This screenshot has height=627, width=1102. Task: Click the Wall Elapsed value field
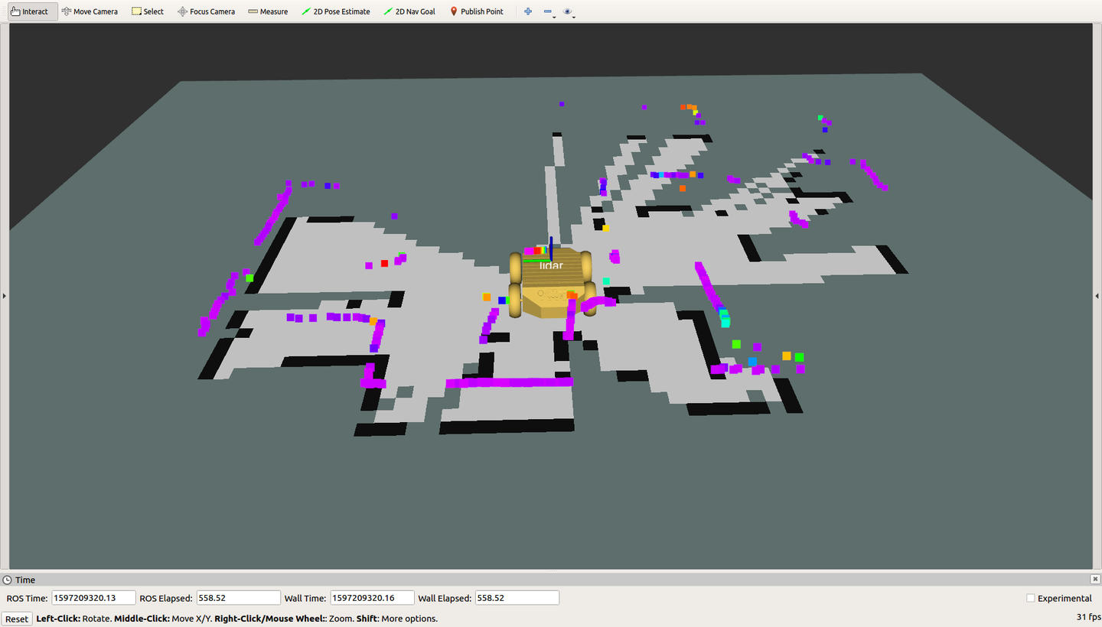(517, 598)
